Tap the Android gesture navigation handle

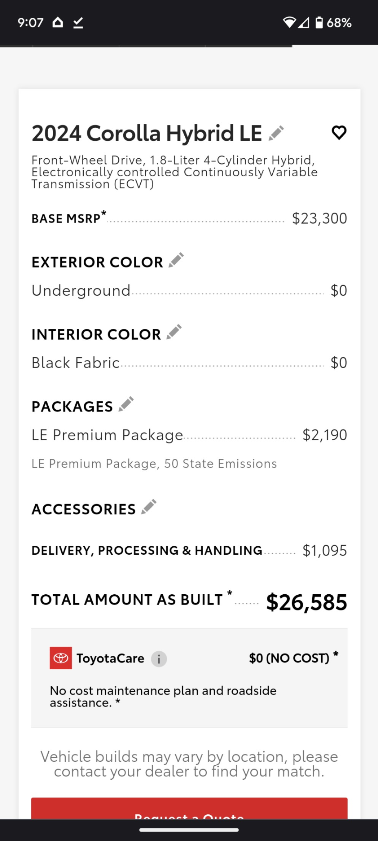(189, 830)
